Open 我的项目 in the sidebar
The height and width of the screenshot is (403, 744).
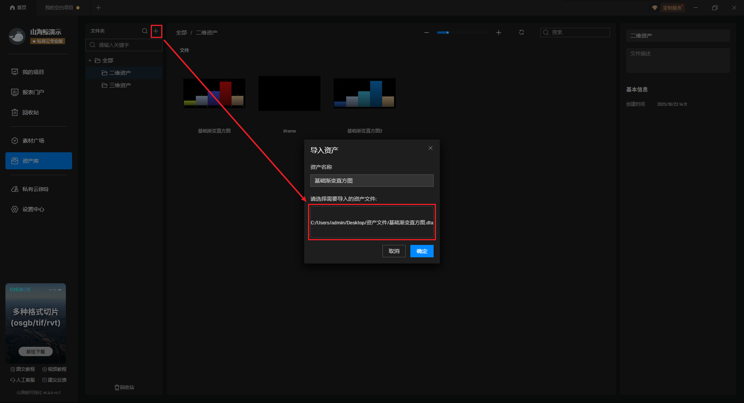pyautogui.click(x=39, y=72)
